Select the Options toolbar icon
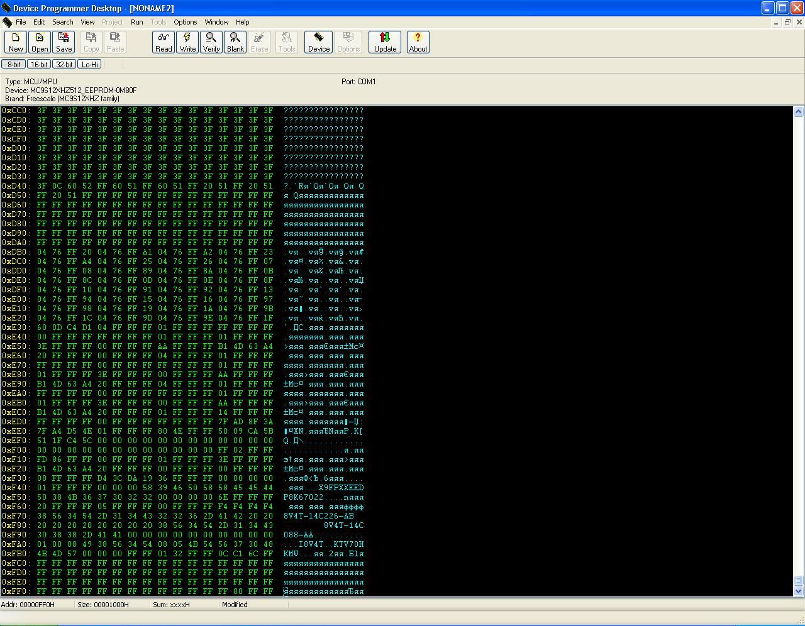Viewport: 805px width, 626px height. [348, 42]
